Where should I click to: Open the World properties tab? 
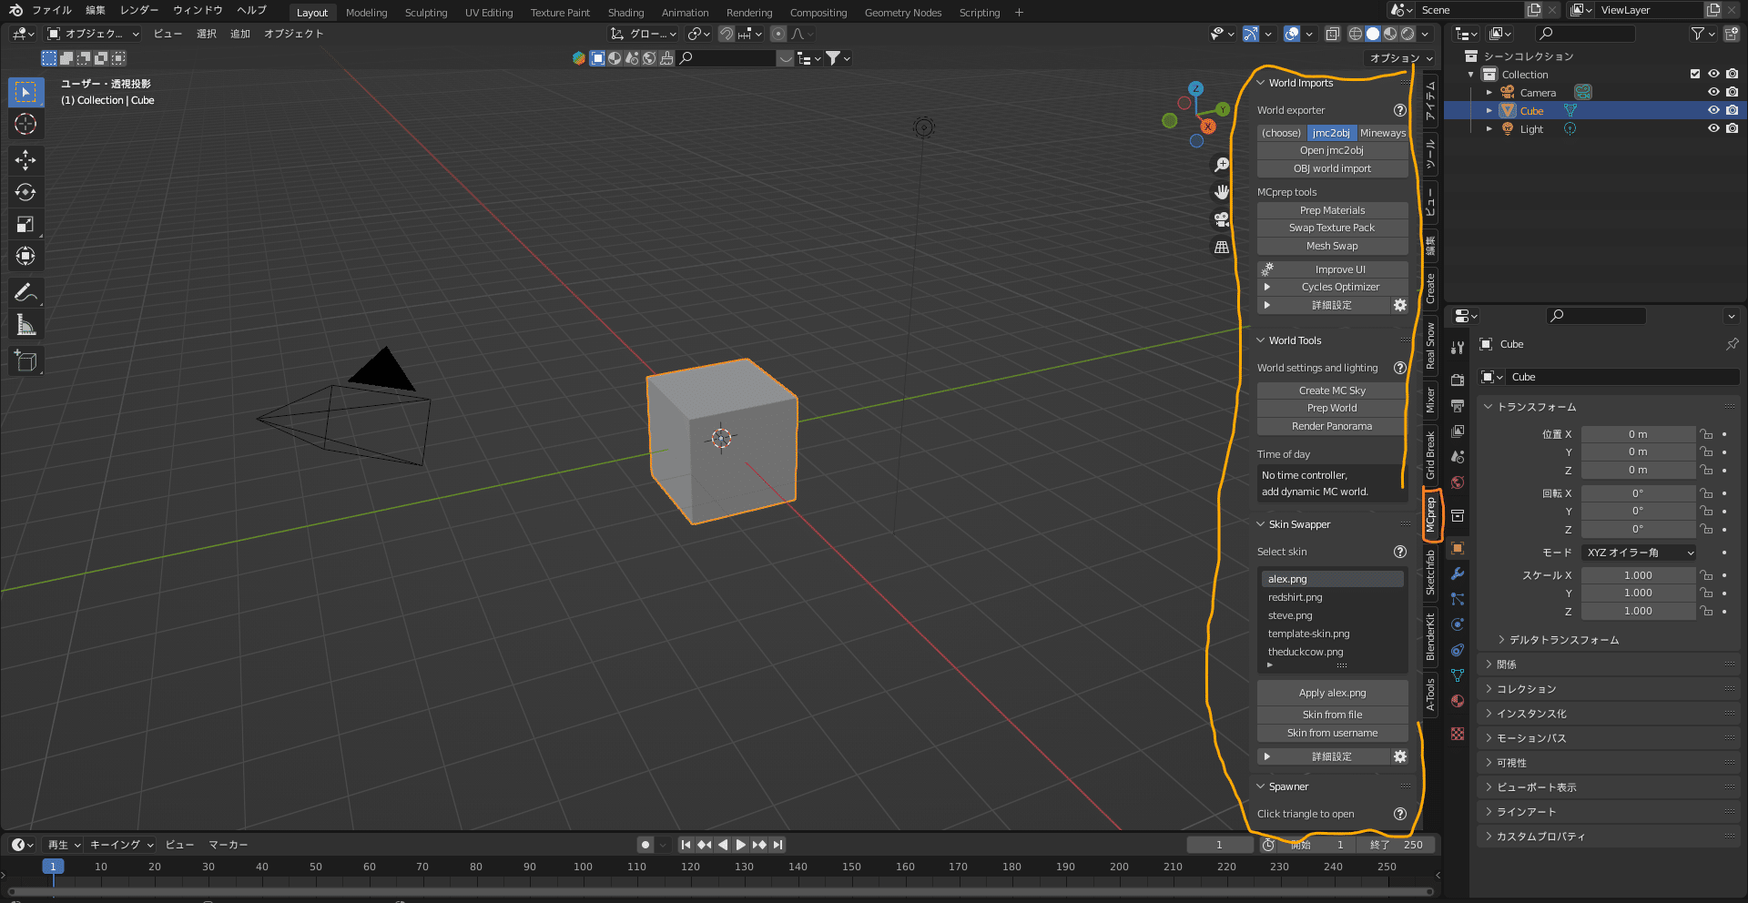coord(1458,482)
